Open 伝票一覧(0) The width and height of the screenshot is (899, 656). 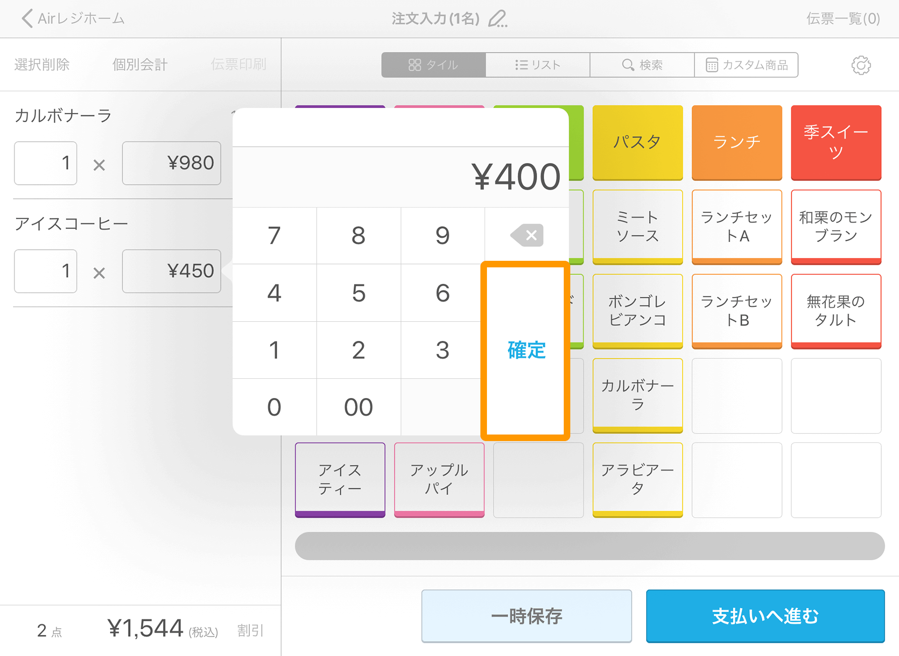click(x=843, y=19)
